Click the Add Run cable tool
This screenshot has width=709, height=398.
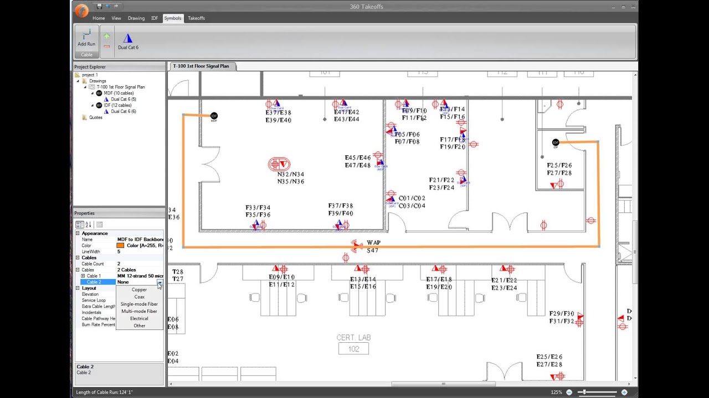(86, 38)
